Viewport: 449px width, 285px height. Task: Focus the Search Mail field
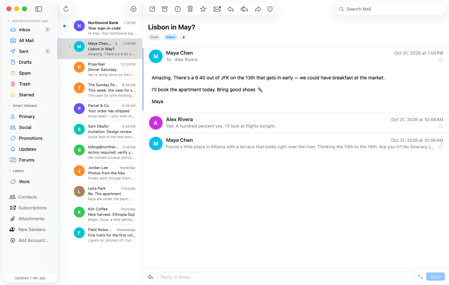pyautogui.click(x=391, y=9)
